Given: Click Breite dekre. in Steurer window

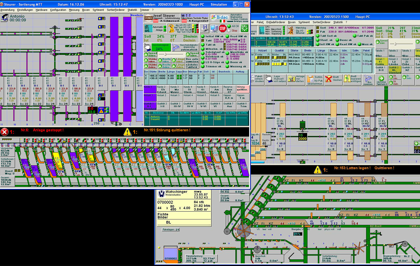Looking at the screenshot, I should click(164, 66).
